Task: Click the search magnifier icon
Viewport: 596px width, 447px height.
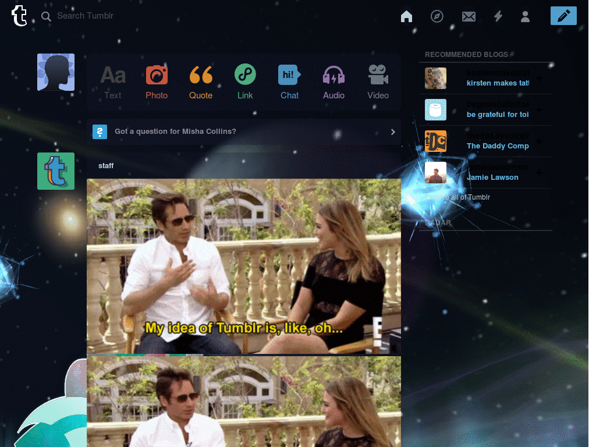Action: tap(46, 16)
